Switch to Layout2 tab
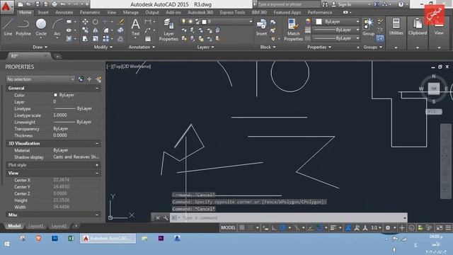The image size is (453, 255). tap(59, 226)
